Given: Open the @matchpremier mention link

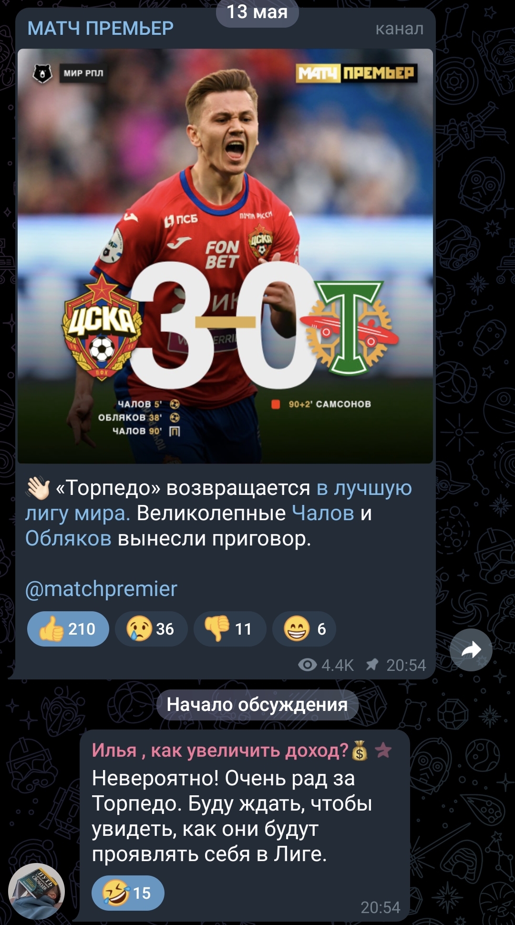Looking at the screenshot, I should 101,589.
